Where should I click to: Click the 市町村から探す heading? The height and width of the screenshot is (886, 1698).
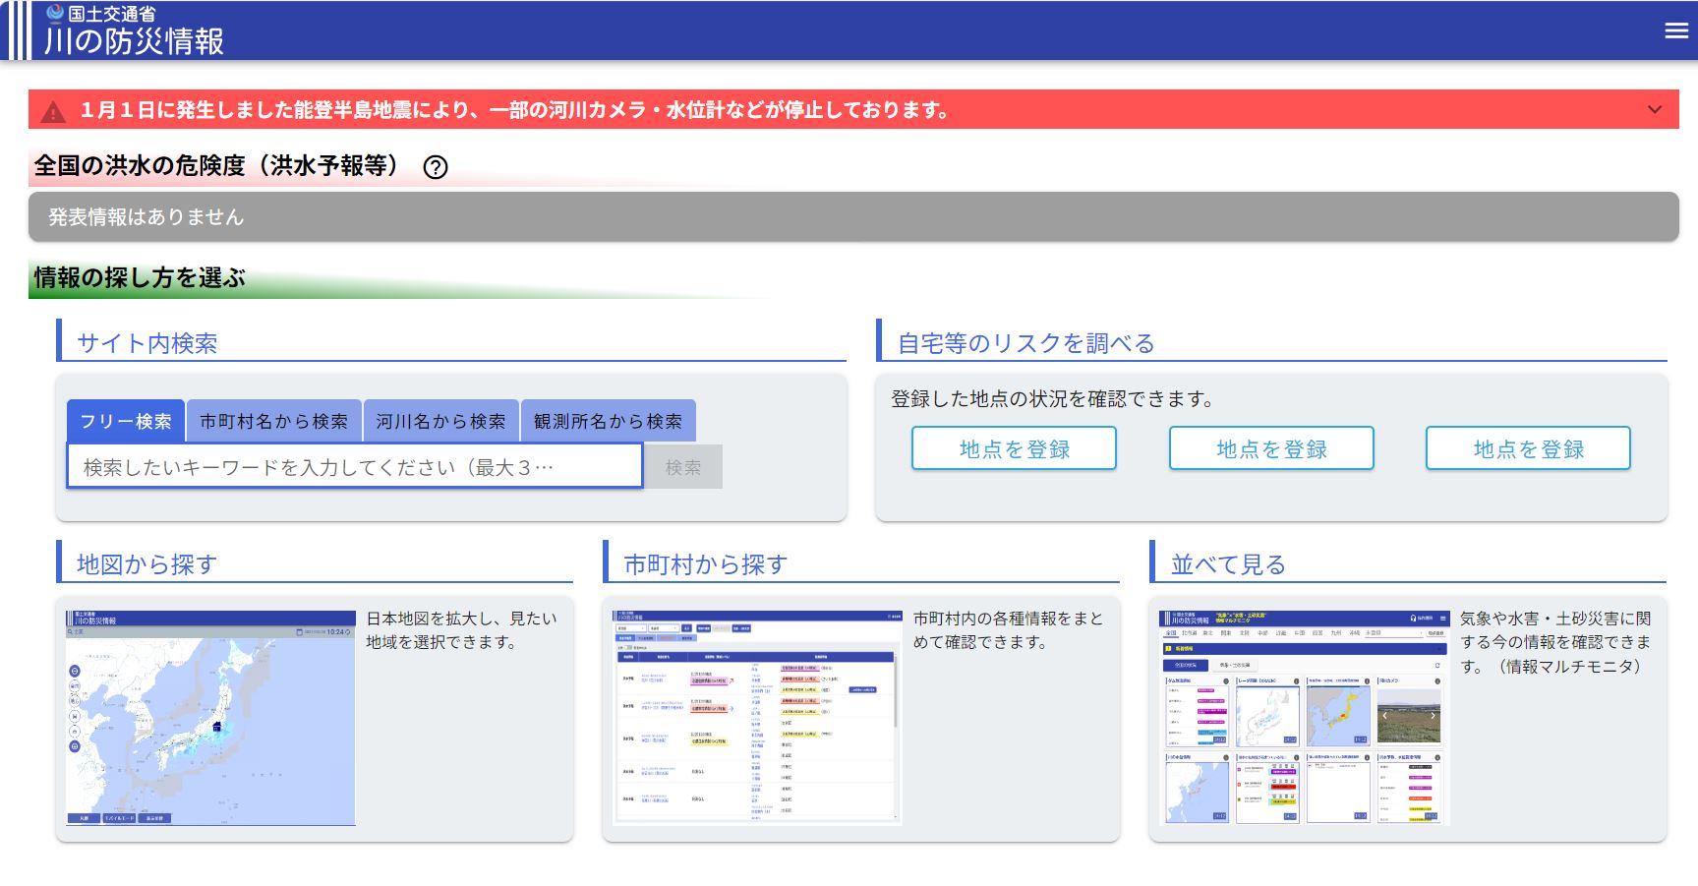[x=705, y=564]
